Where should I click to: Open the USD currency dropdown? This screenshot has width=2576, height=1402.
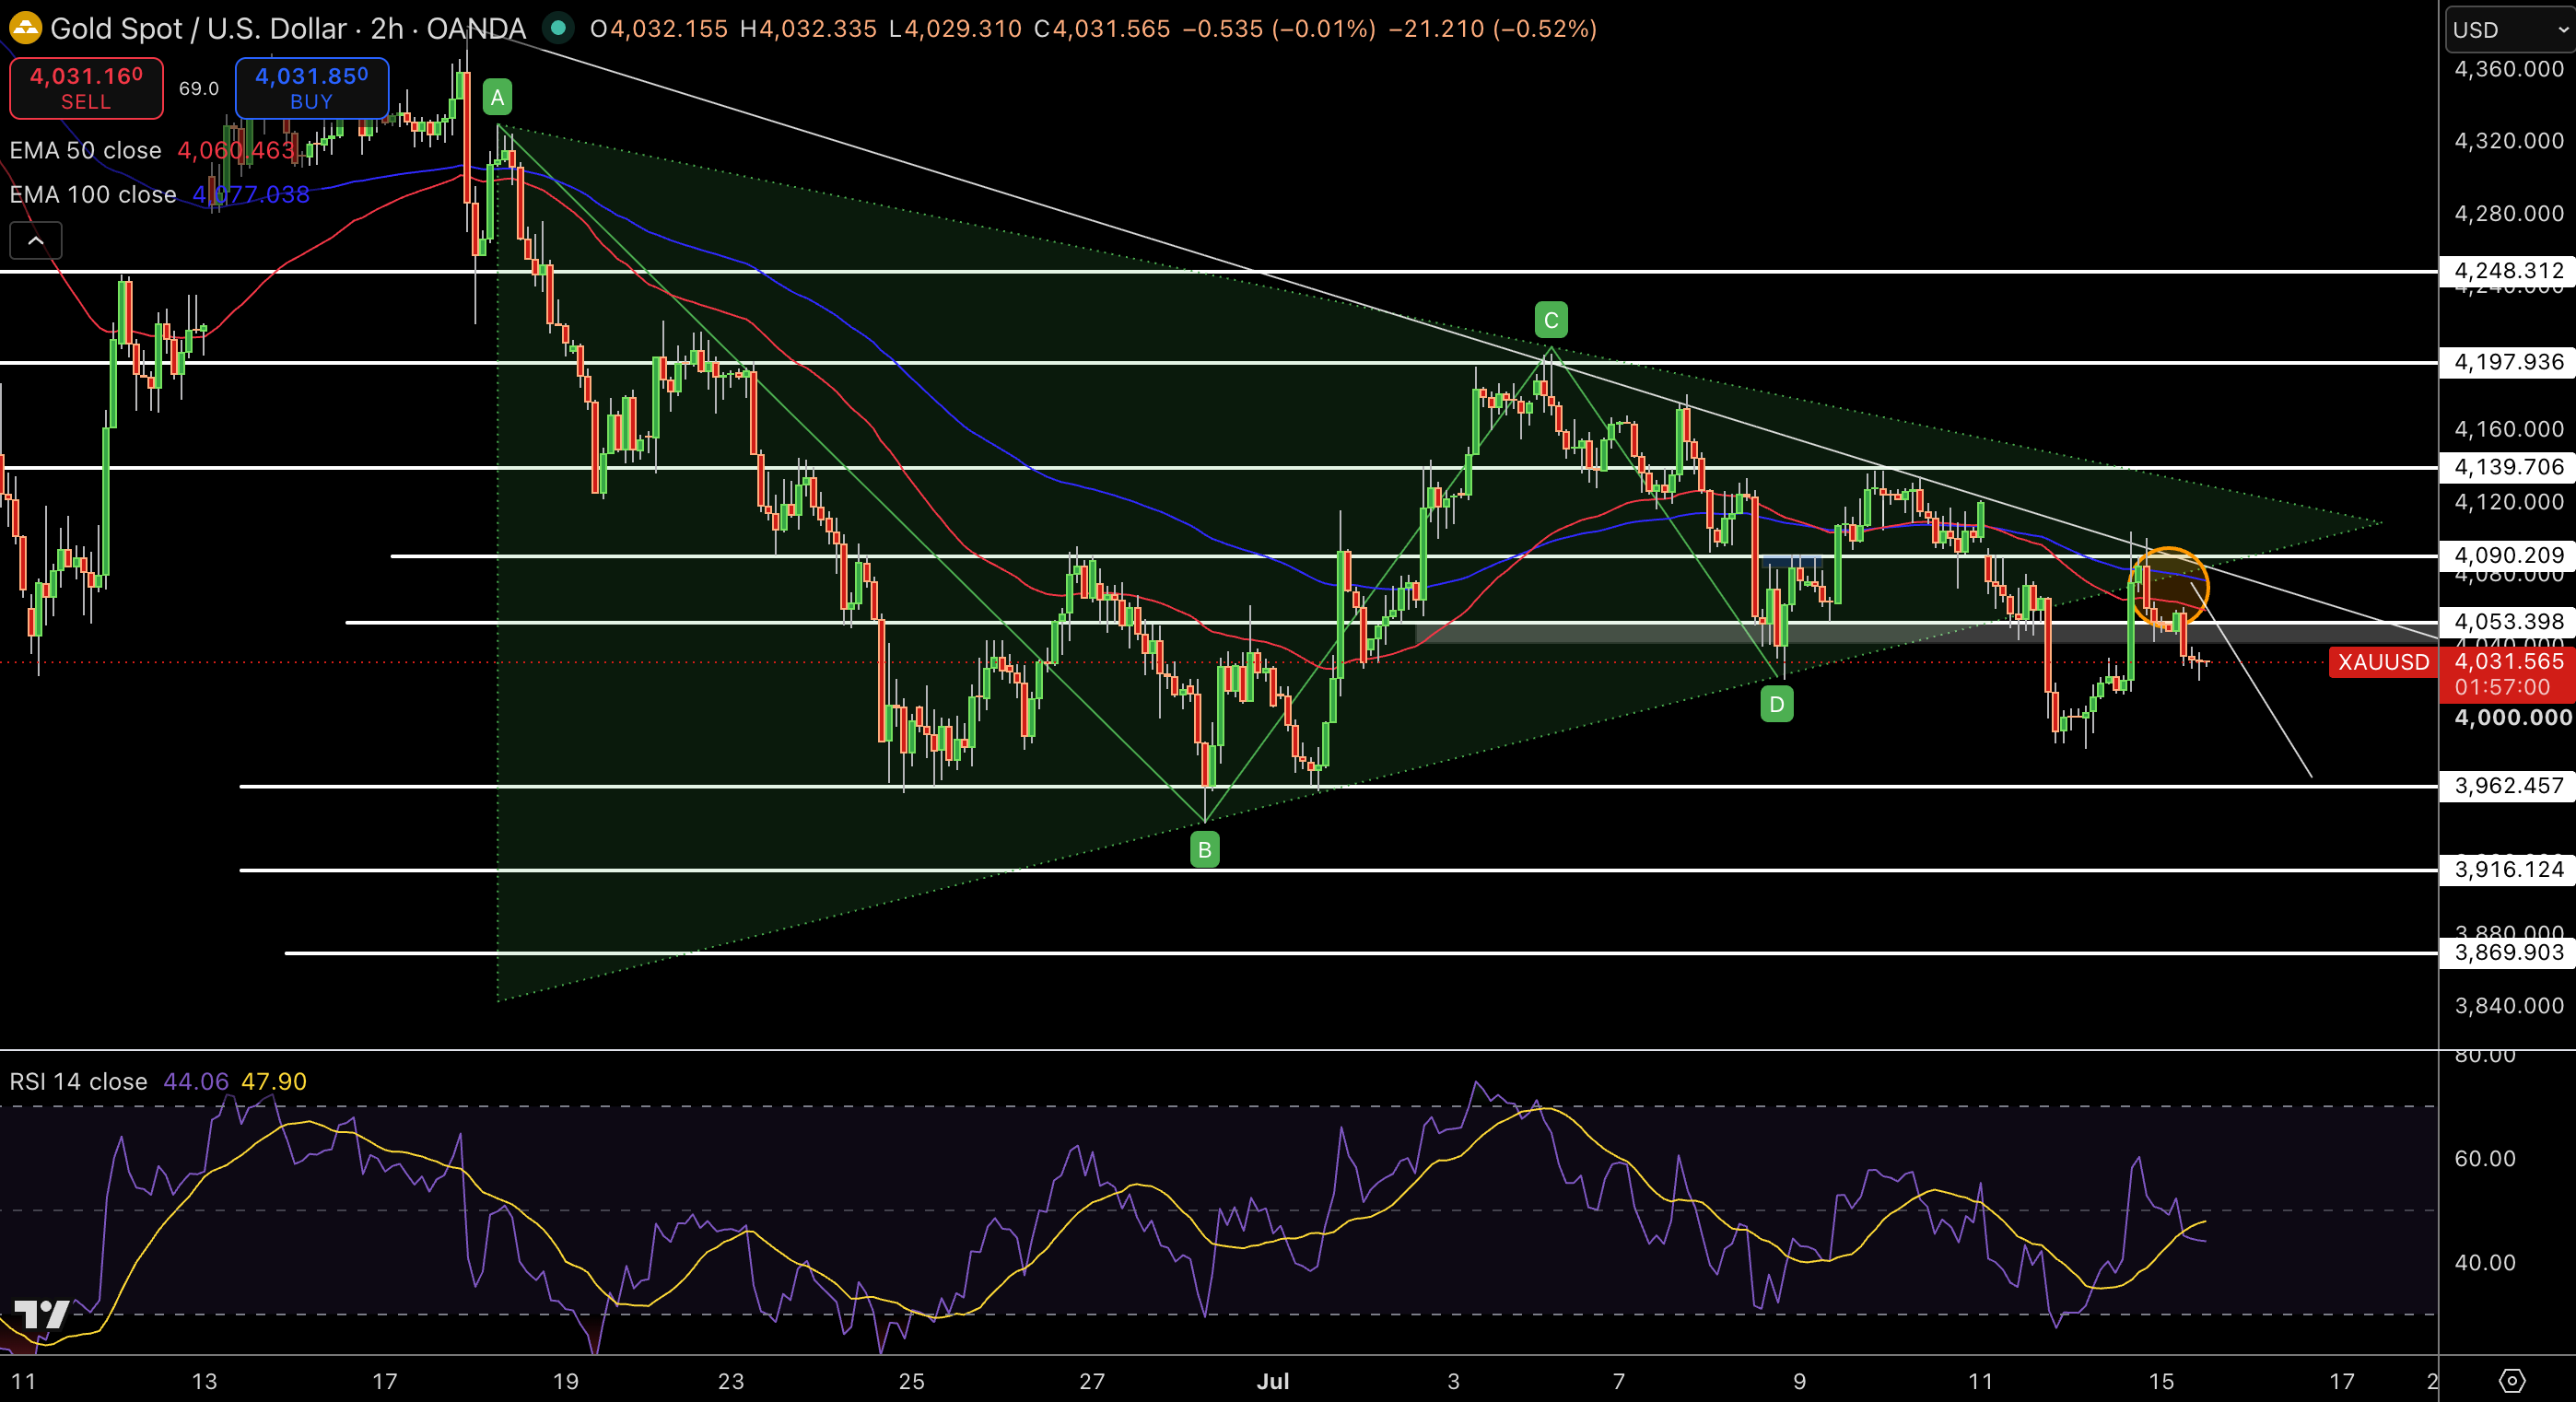(x=2510, y=30)
